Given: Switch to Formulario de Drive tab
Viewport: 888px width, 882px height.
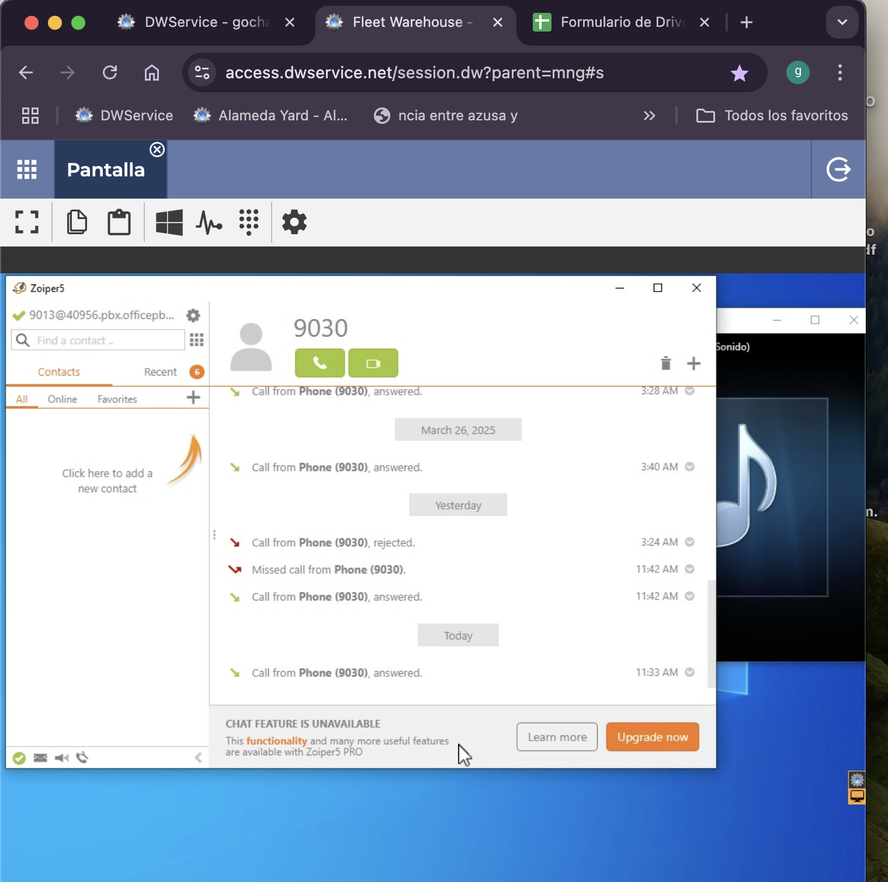Looking at the screenshot, I should [x=622, y=22].
